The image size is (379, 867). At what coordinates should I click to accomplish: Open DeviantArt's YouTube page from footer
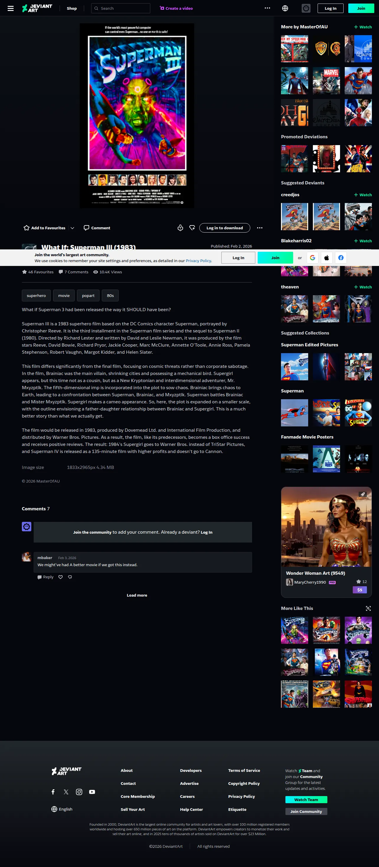[x=92, y=792]
